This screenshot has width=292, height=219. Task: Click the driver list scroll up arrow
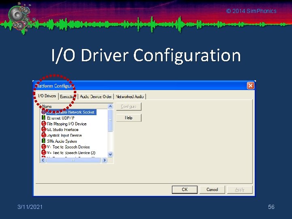[110, 106]
